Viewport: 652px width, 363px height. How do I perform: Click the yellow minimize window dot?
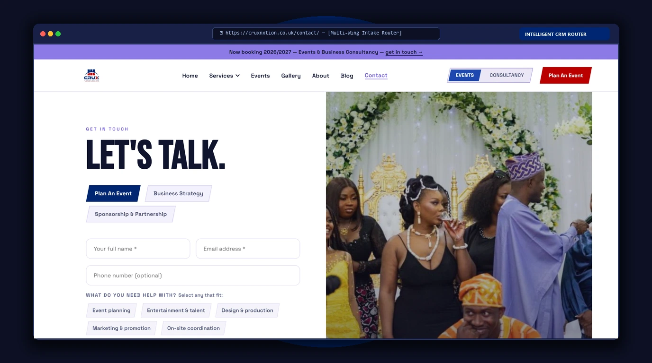coord(50,34)
